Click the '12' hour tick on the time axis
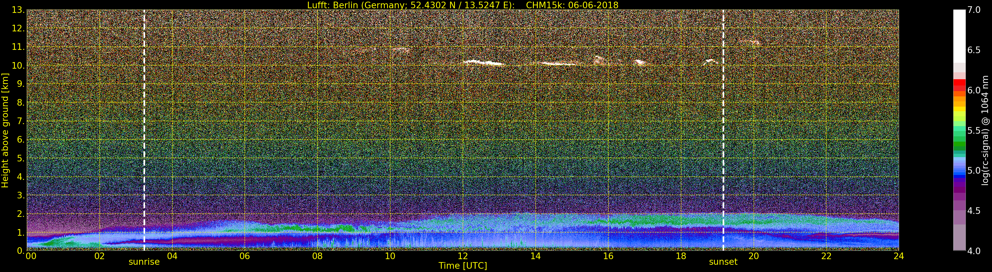The width and height of the screenshot is (992, 272). [x=463, y=256]
